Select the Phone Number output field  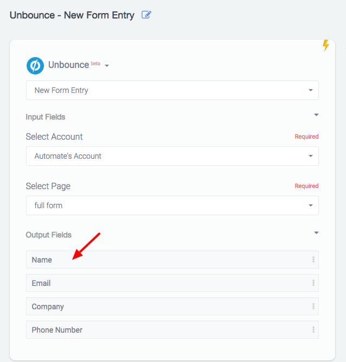click(172, 330)
